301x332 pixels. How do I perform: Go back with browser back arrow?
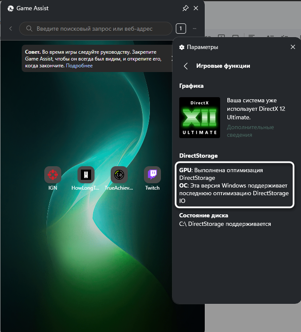(x=11, y=29)
